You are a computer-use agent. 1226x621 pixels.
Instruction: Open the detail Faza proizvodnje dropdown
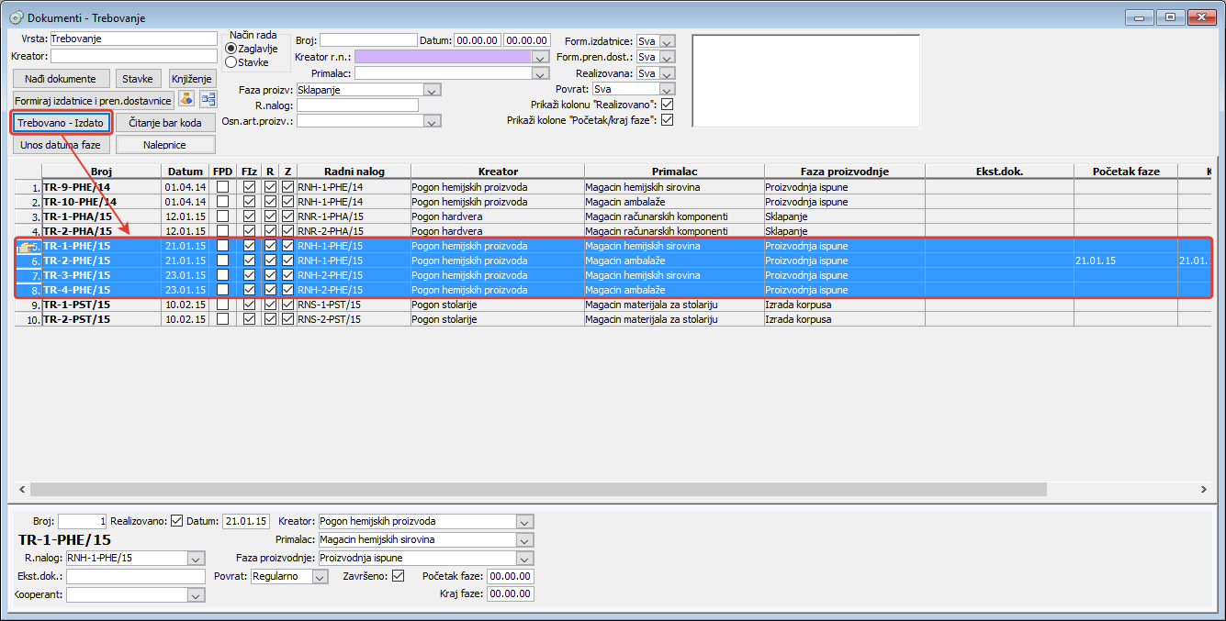524,558
